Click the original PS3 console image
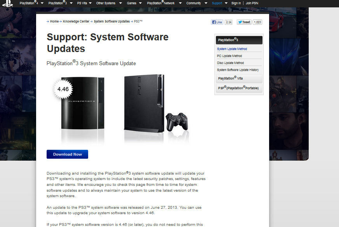This screenshot has height=227, width=339. [83, 103]
